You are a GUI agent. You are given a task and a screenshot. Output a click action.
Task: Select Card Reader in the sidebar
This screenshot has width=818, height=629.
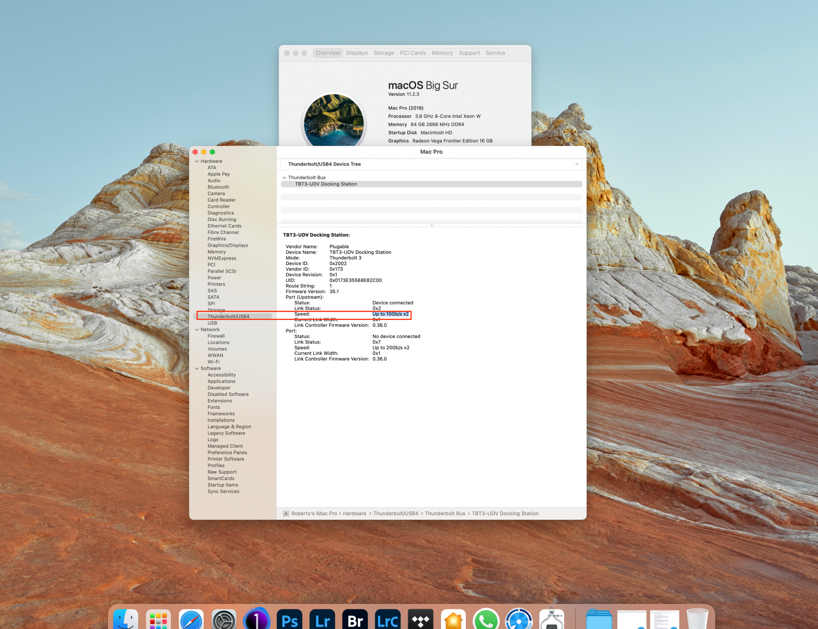point(222,200)
